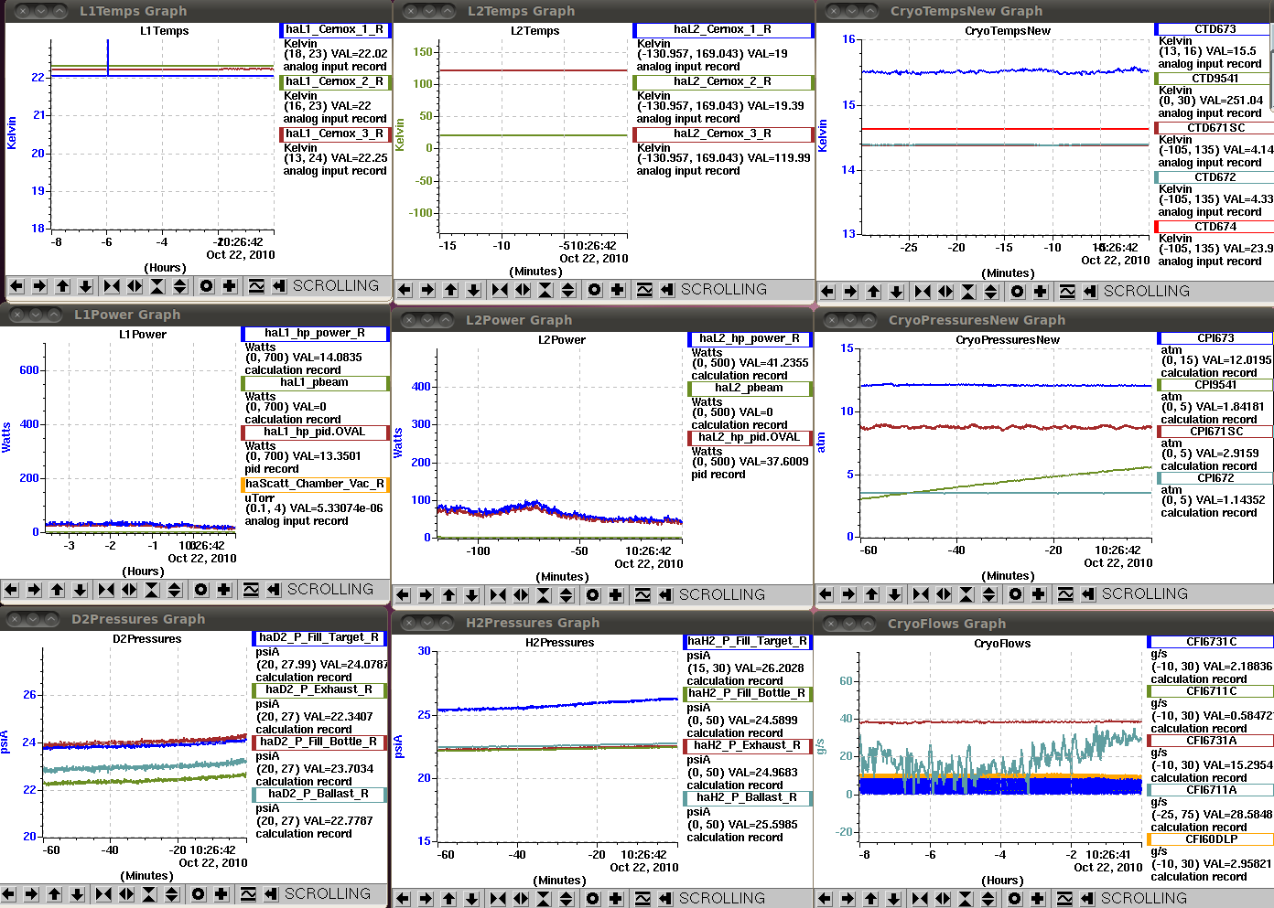Pan left in the CryoFlows Graph toolbar
The height and width of the screenshot is (908, 1274).
tap(825, 899)
